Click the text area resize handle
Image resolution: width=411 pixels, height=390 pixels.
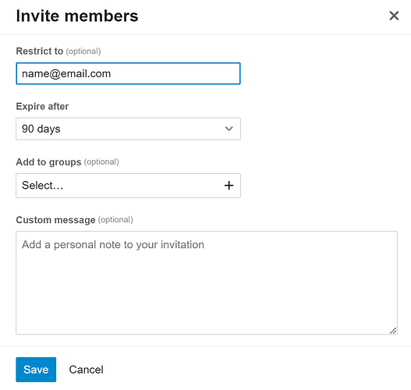click(x=393, y=331)
